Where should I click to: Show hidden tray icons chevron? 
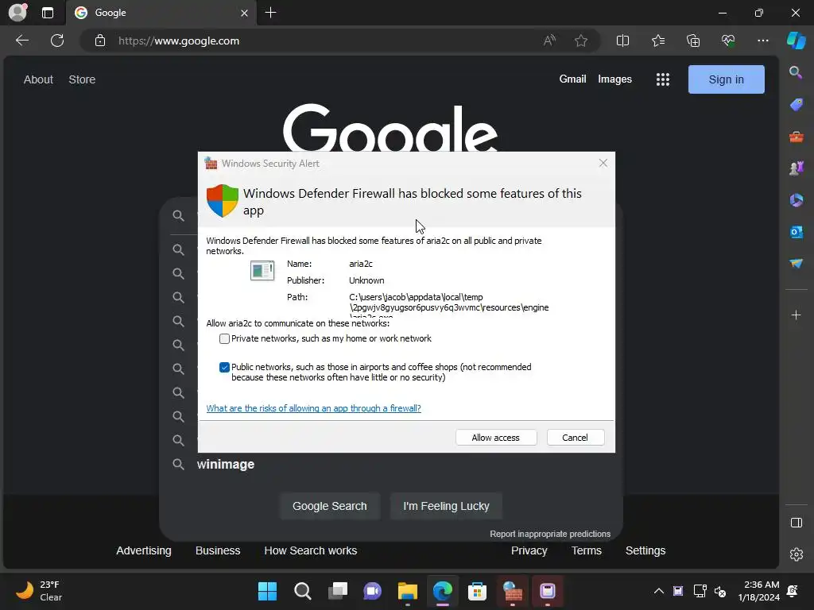(x=658, y=591)
